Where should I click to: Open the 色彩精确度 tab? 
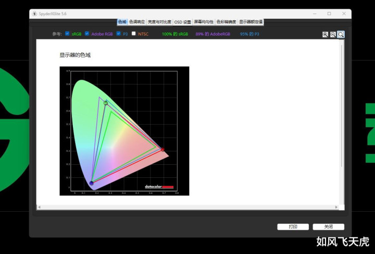tap(226, 22)
